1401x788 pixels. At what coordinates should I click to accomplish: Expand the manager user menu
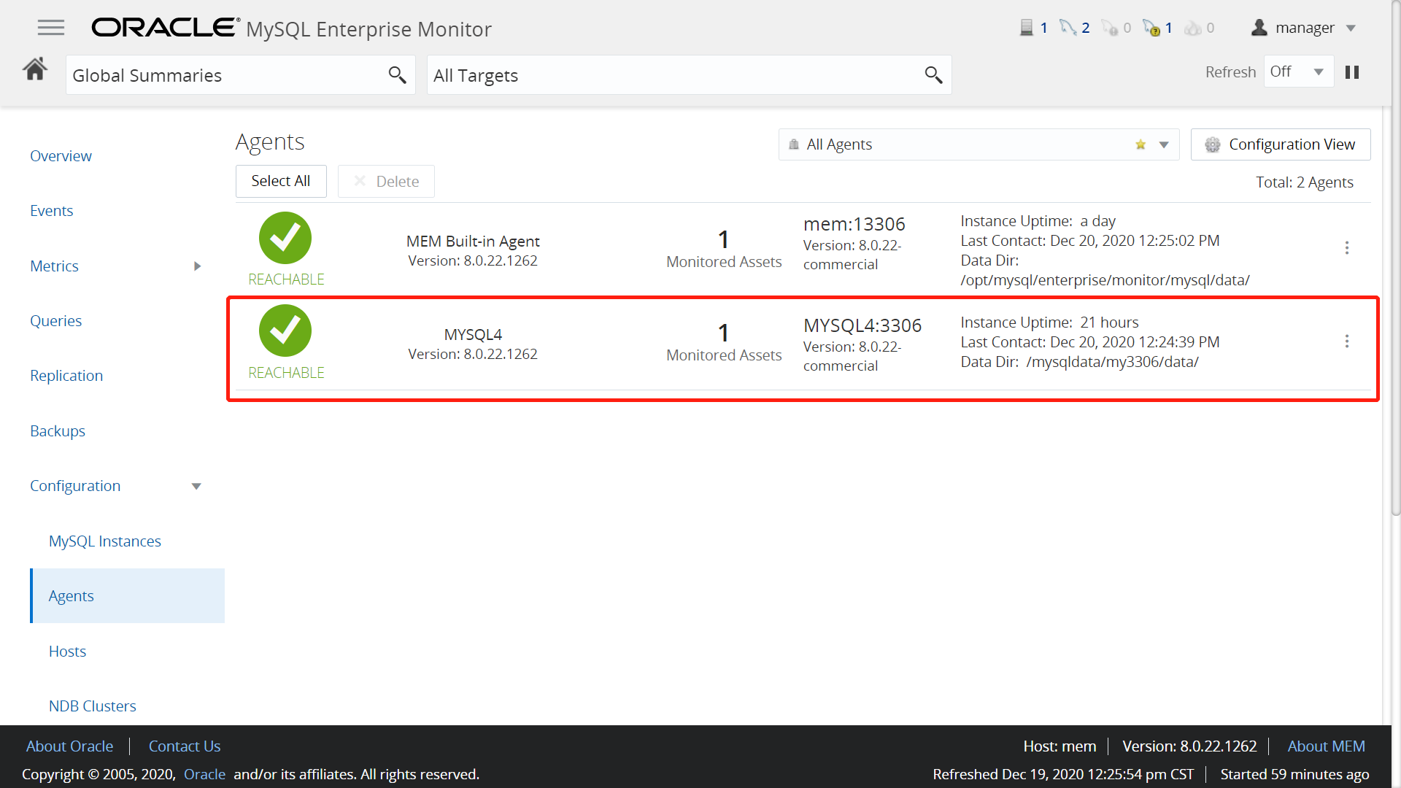point(1304,28)
